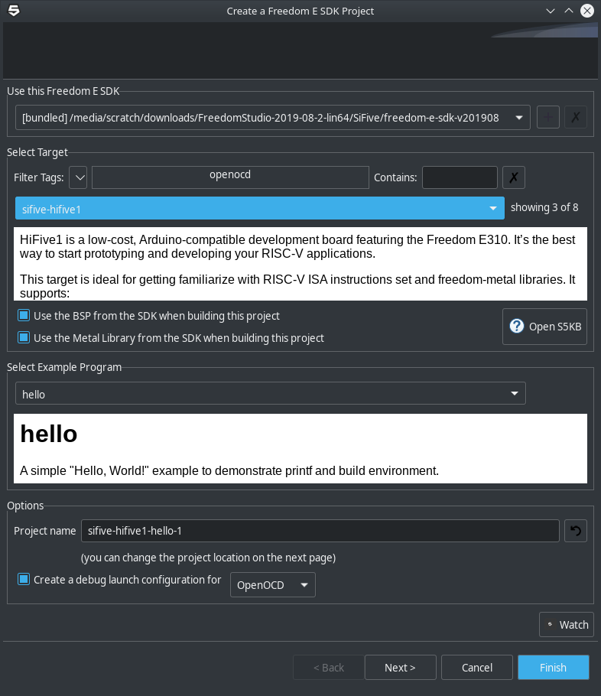Image resolution: width=601 pixels, height=696 pixels.
Task: Expand the Freedom E SDK path dropdown
Action: click(x=519, y=118)
